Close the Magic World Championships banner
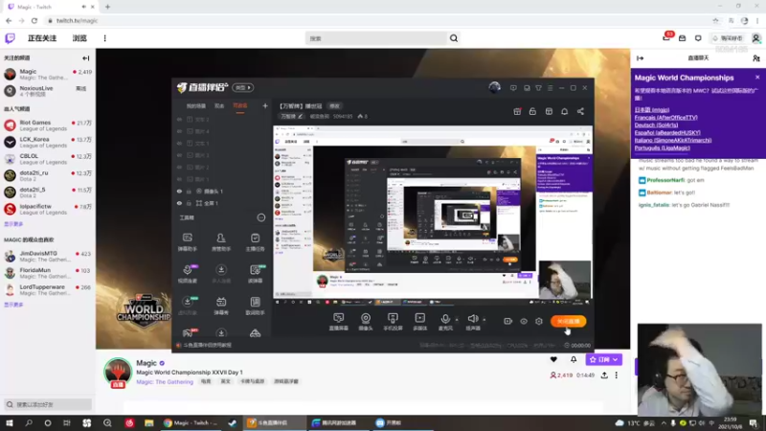 click(x=757, y=78)
